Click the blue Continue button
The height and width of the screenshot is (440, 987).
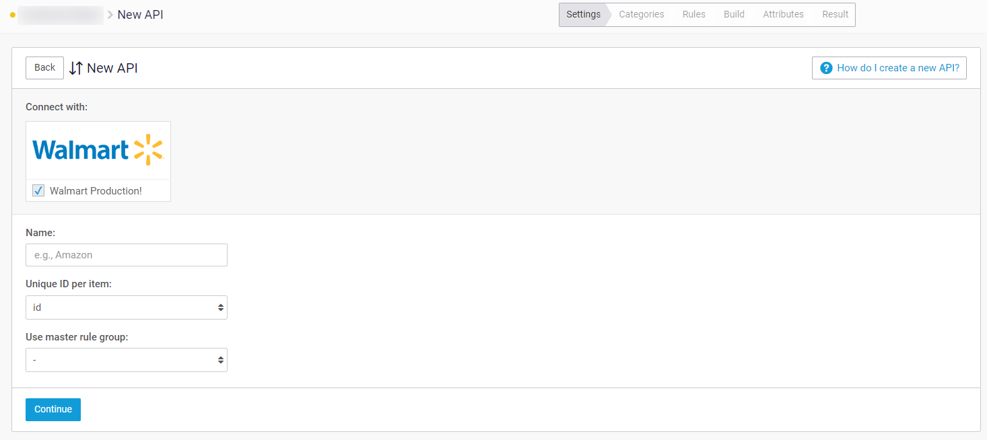click(53, 410)
